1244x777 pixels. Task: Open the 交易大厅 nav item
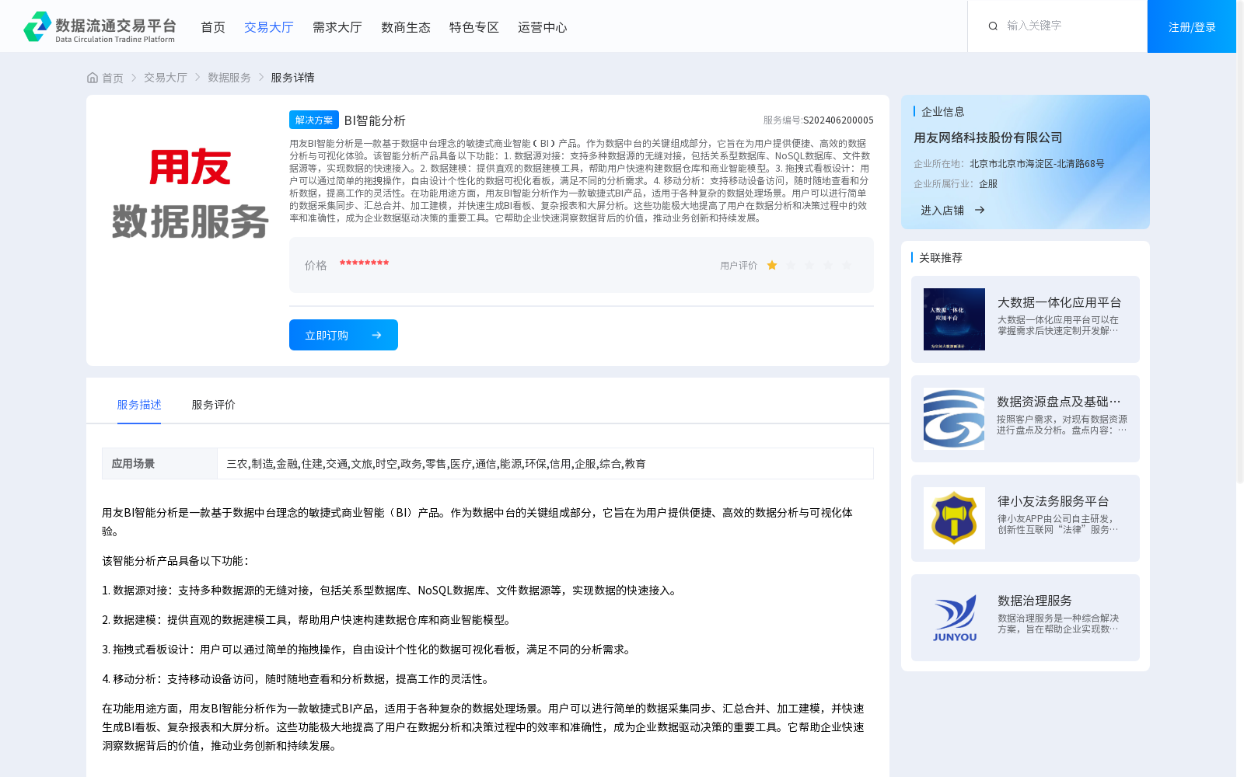click(269, 27)
